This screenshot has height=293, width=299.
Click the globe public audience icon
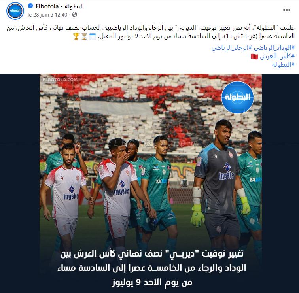pos(75,15)
